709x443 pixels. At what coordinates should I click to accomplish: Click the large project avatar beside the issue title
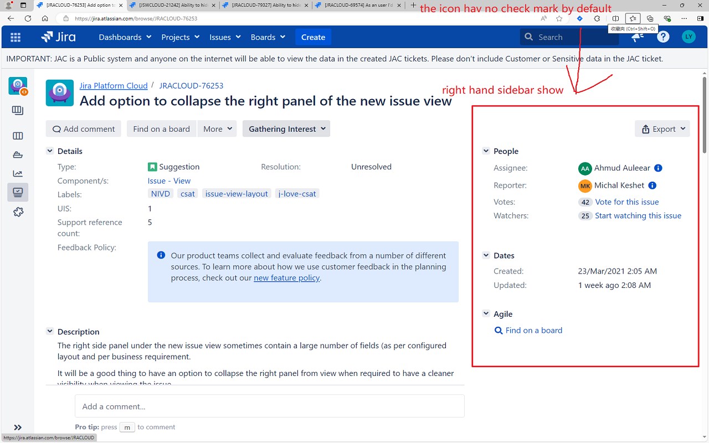coord(60,93)
